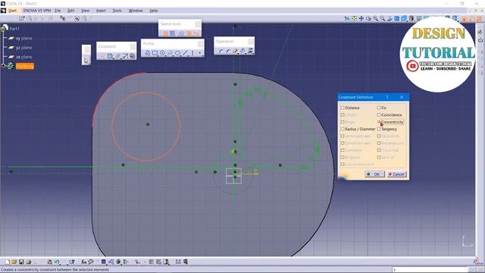Screen dimensions: 485x273
Task: Expand the Rectangle tool sub-toolbar arrow
Action: 158,55
